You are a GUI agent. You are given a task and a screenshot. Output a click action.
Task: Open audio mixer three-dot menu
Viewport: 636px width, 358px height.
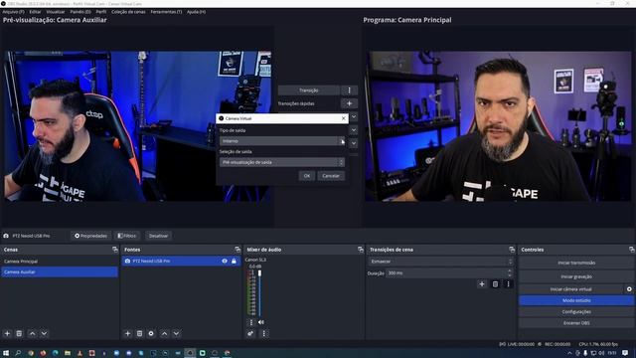click(264, 333)
